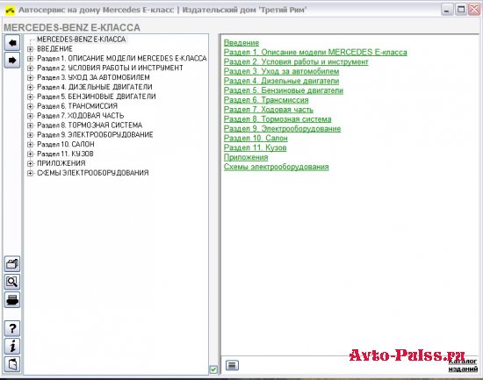This screenshot has width=483, height=380.
Task: Open the Введение link
Action: point(241,43)
